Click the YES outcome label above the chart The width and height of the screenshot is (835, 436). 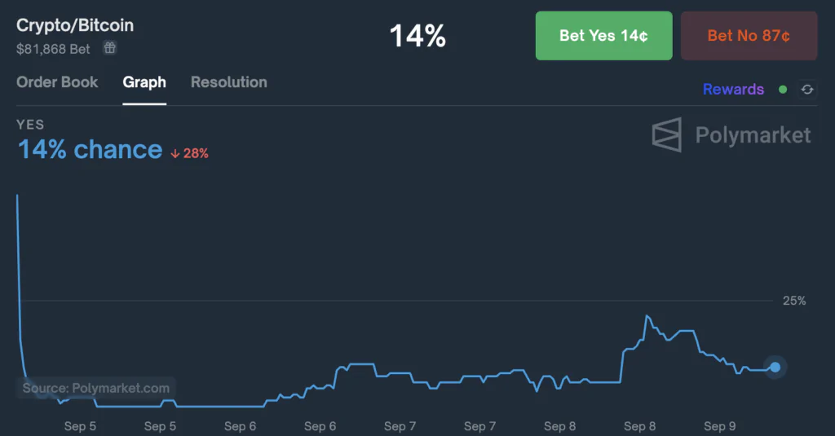[x=30, y=125]
